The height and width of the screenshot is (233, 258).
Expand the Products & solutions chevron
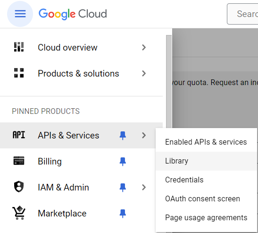(x=144, y=73)
